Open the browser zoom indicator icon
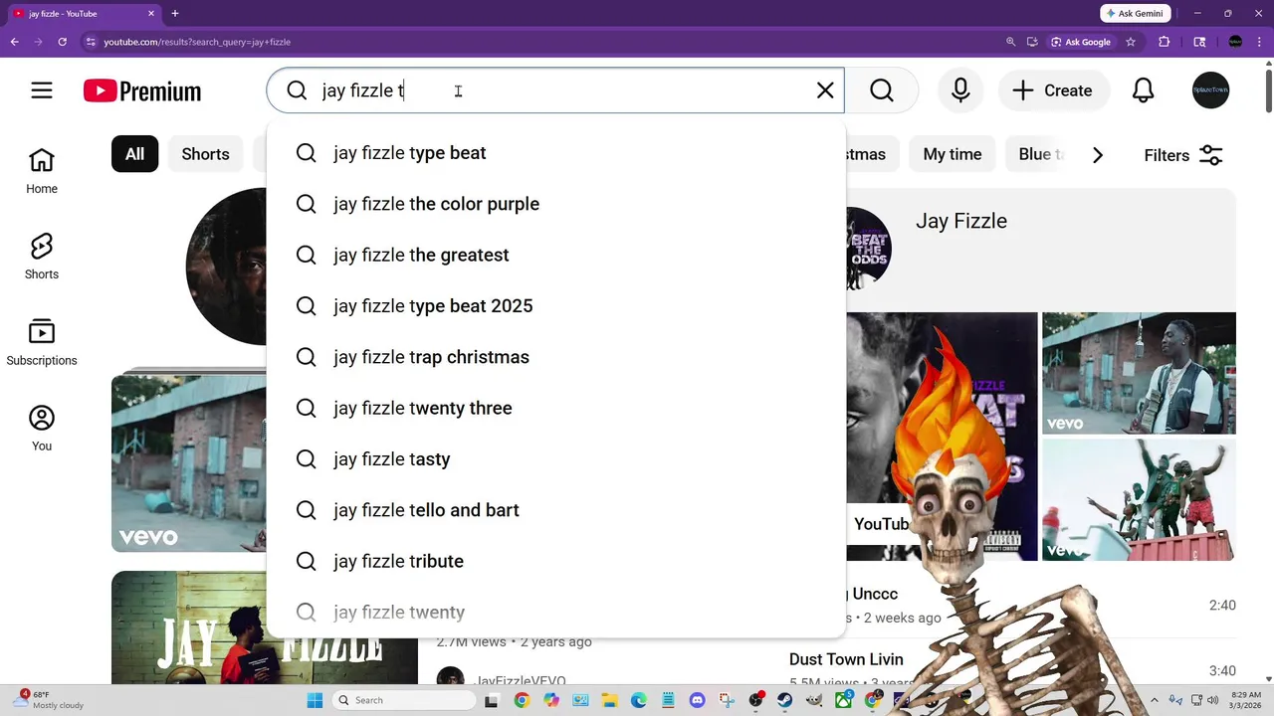Viewport: 1274px width, 716px height. pyautogui.click(x=1011, y=42)
